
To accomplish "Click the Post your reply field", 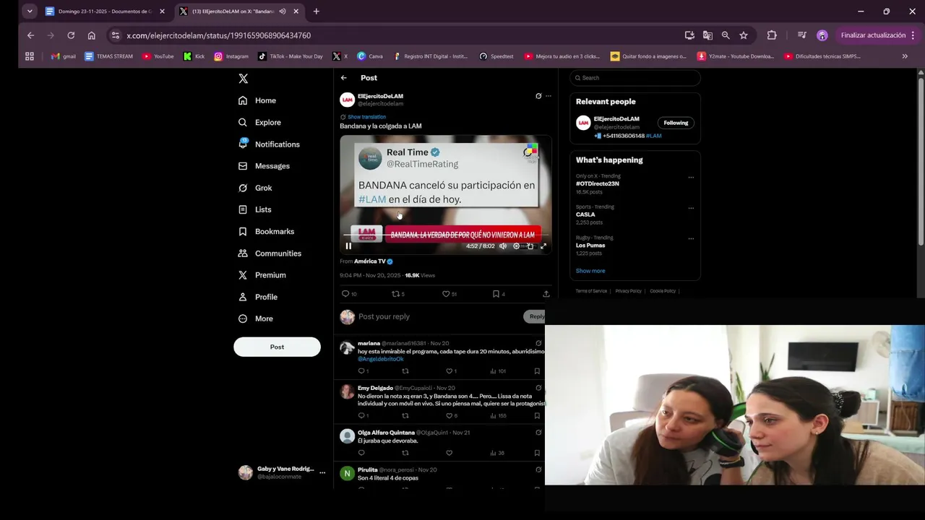I will [438, 316].
